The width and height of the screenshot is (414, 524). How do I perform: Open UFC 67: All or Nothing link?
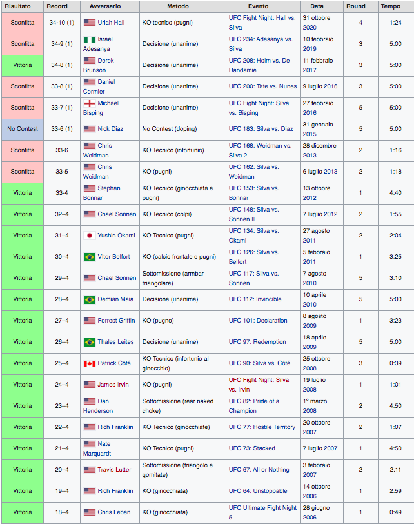tap(259, 470)
